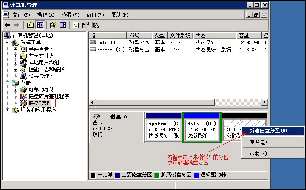Collapse the 系统工具 tree node
This screenshot has width=306, height=190.
click(7, 42)
